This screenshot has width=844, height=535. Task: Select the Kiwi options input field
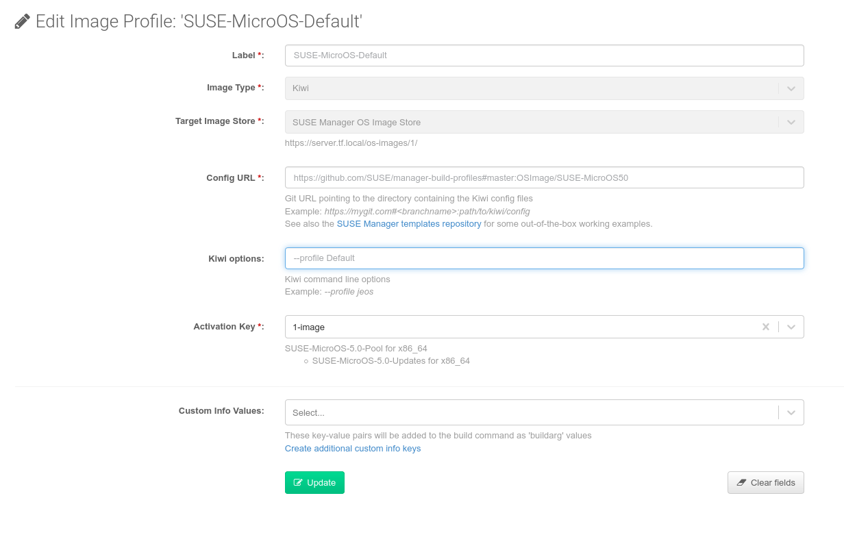click(544, 258)
